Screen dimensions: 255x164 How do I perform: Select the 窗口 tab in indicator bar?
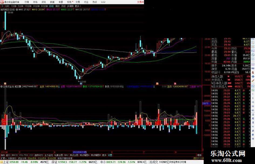click(8, 155)
